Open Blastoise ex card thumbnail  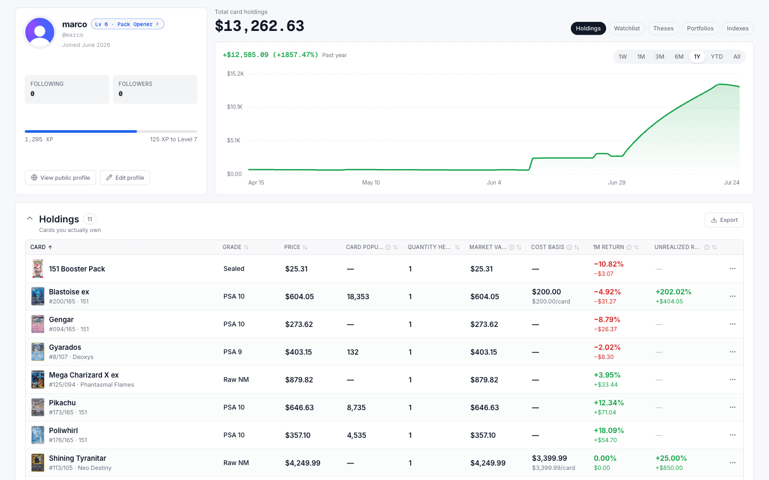pos(38,297)
